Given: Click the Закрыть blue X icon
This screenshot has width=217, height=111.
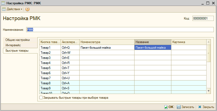Looking at the screenshot, I should (200, 107).
